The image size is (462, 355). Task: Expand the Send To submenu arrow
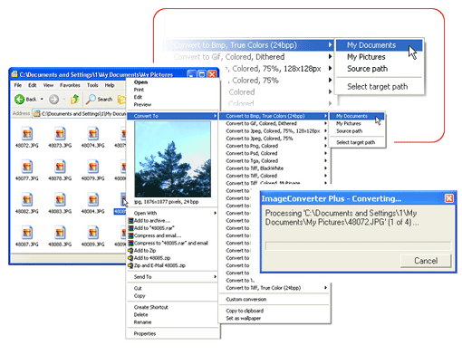215,277
